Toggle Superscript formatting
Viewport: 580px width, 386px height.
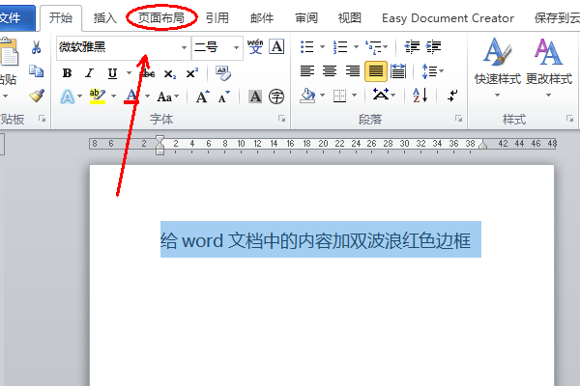[x=192, y=73]
